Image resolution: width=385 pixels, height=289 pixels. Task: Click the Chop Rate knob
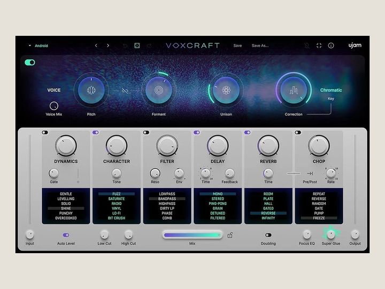point(331,173)
